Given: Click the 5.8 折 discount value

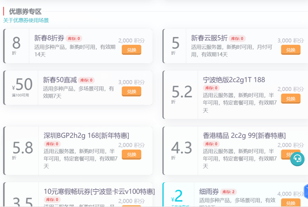Looking at the screenshot, I should pyautogui.click(x=23, y=148).
